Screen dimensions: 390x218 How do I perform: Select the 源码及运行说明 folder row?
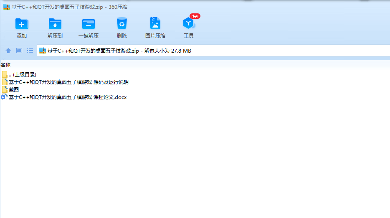(65, 82)
